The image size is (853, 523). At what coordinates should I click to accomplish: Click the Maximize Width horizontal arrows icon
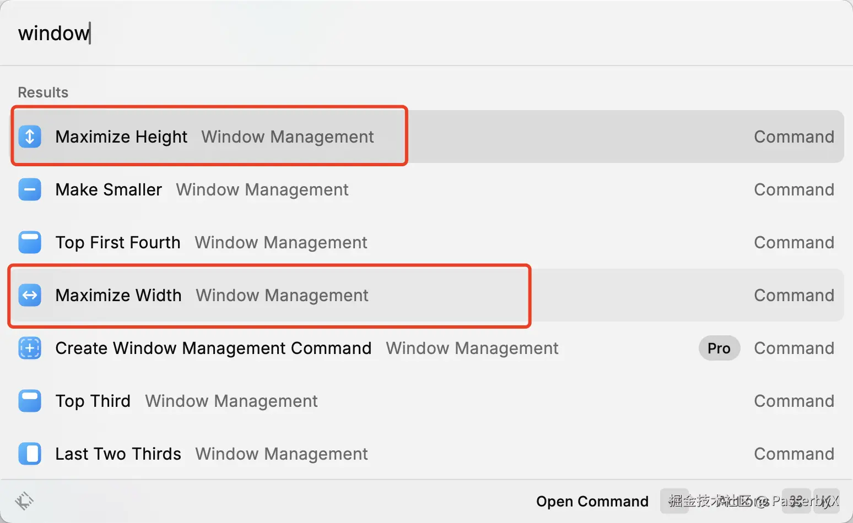30,295
